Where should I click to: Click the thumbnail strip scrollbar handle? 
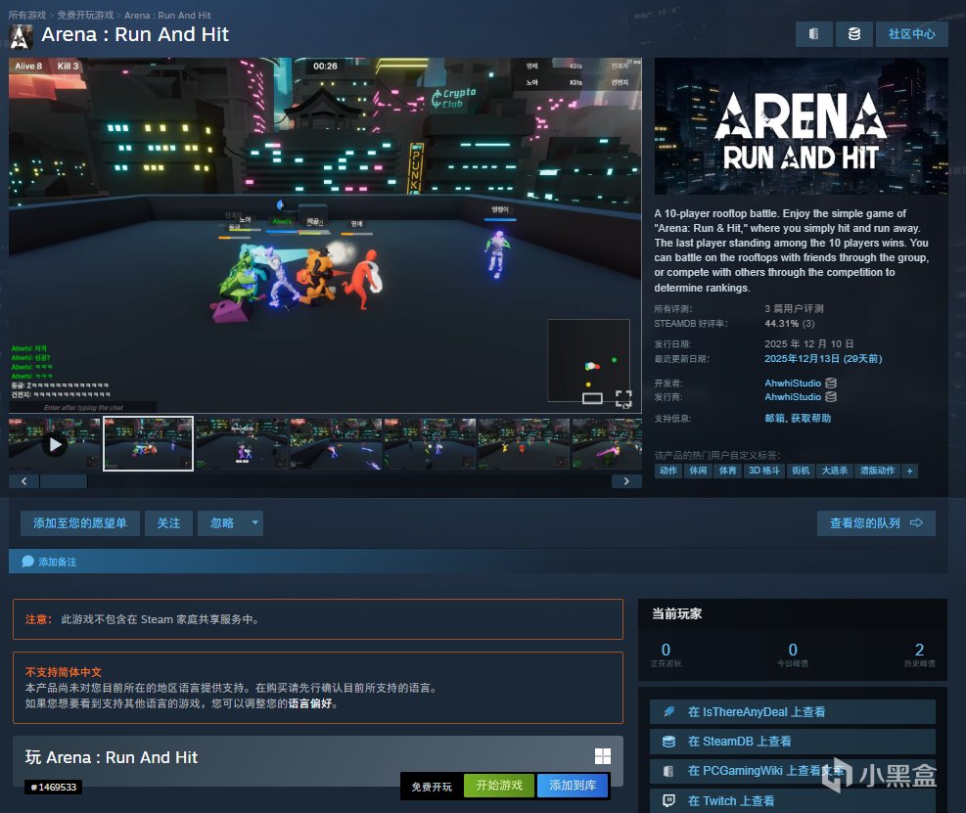(64, 481)
